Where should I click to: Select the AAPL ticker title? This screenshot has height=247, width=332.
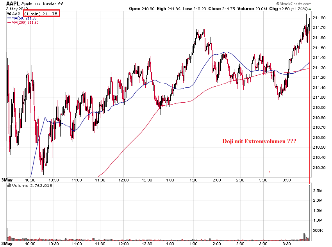[13, 4]
